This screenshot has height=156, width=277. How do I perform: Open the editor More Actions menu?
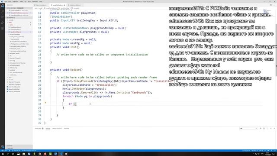274,5
